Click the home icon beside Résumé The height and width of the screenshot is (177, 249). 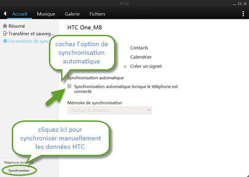click(5, 26)
